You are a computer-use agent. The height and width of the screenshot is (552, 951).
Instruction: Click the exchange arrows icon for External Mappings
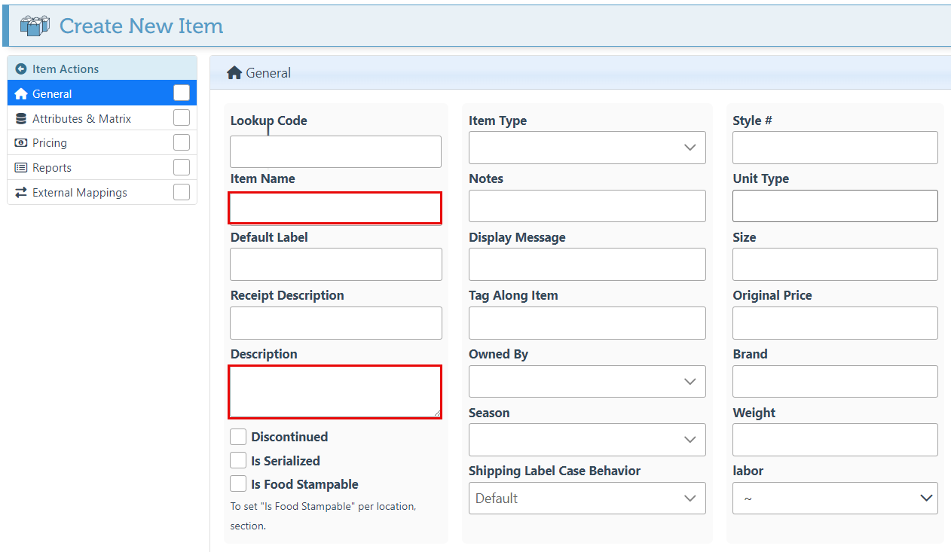(21, 193)
